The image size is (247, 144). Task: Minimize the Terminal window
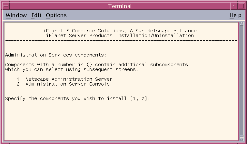pos(234,6)
